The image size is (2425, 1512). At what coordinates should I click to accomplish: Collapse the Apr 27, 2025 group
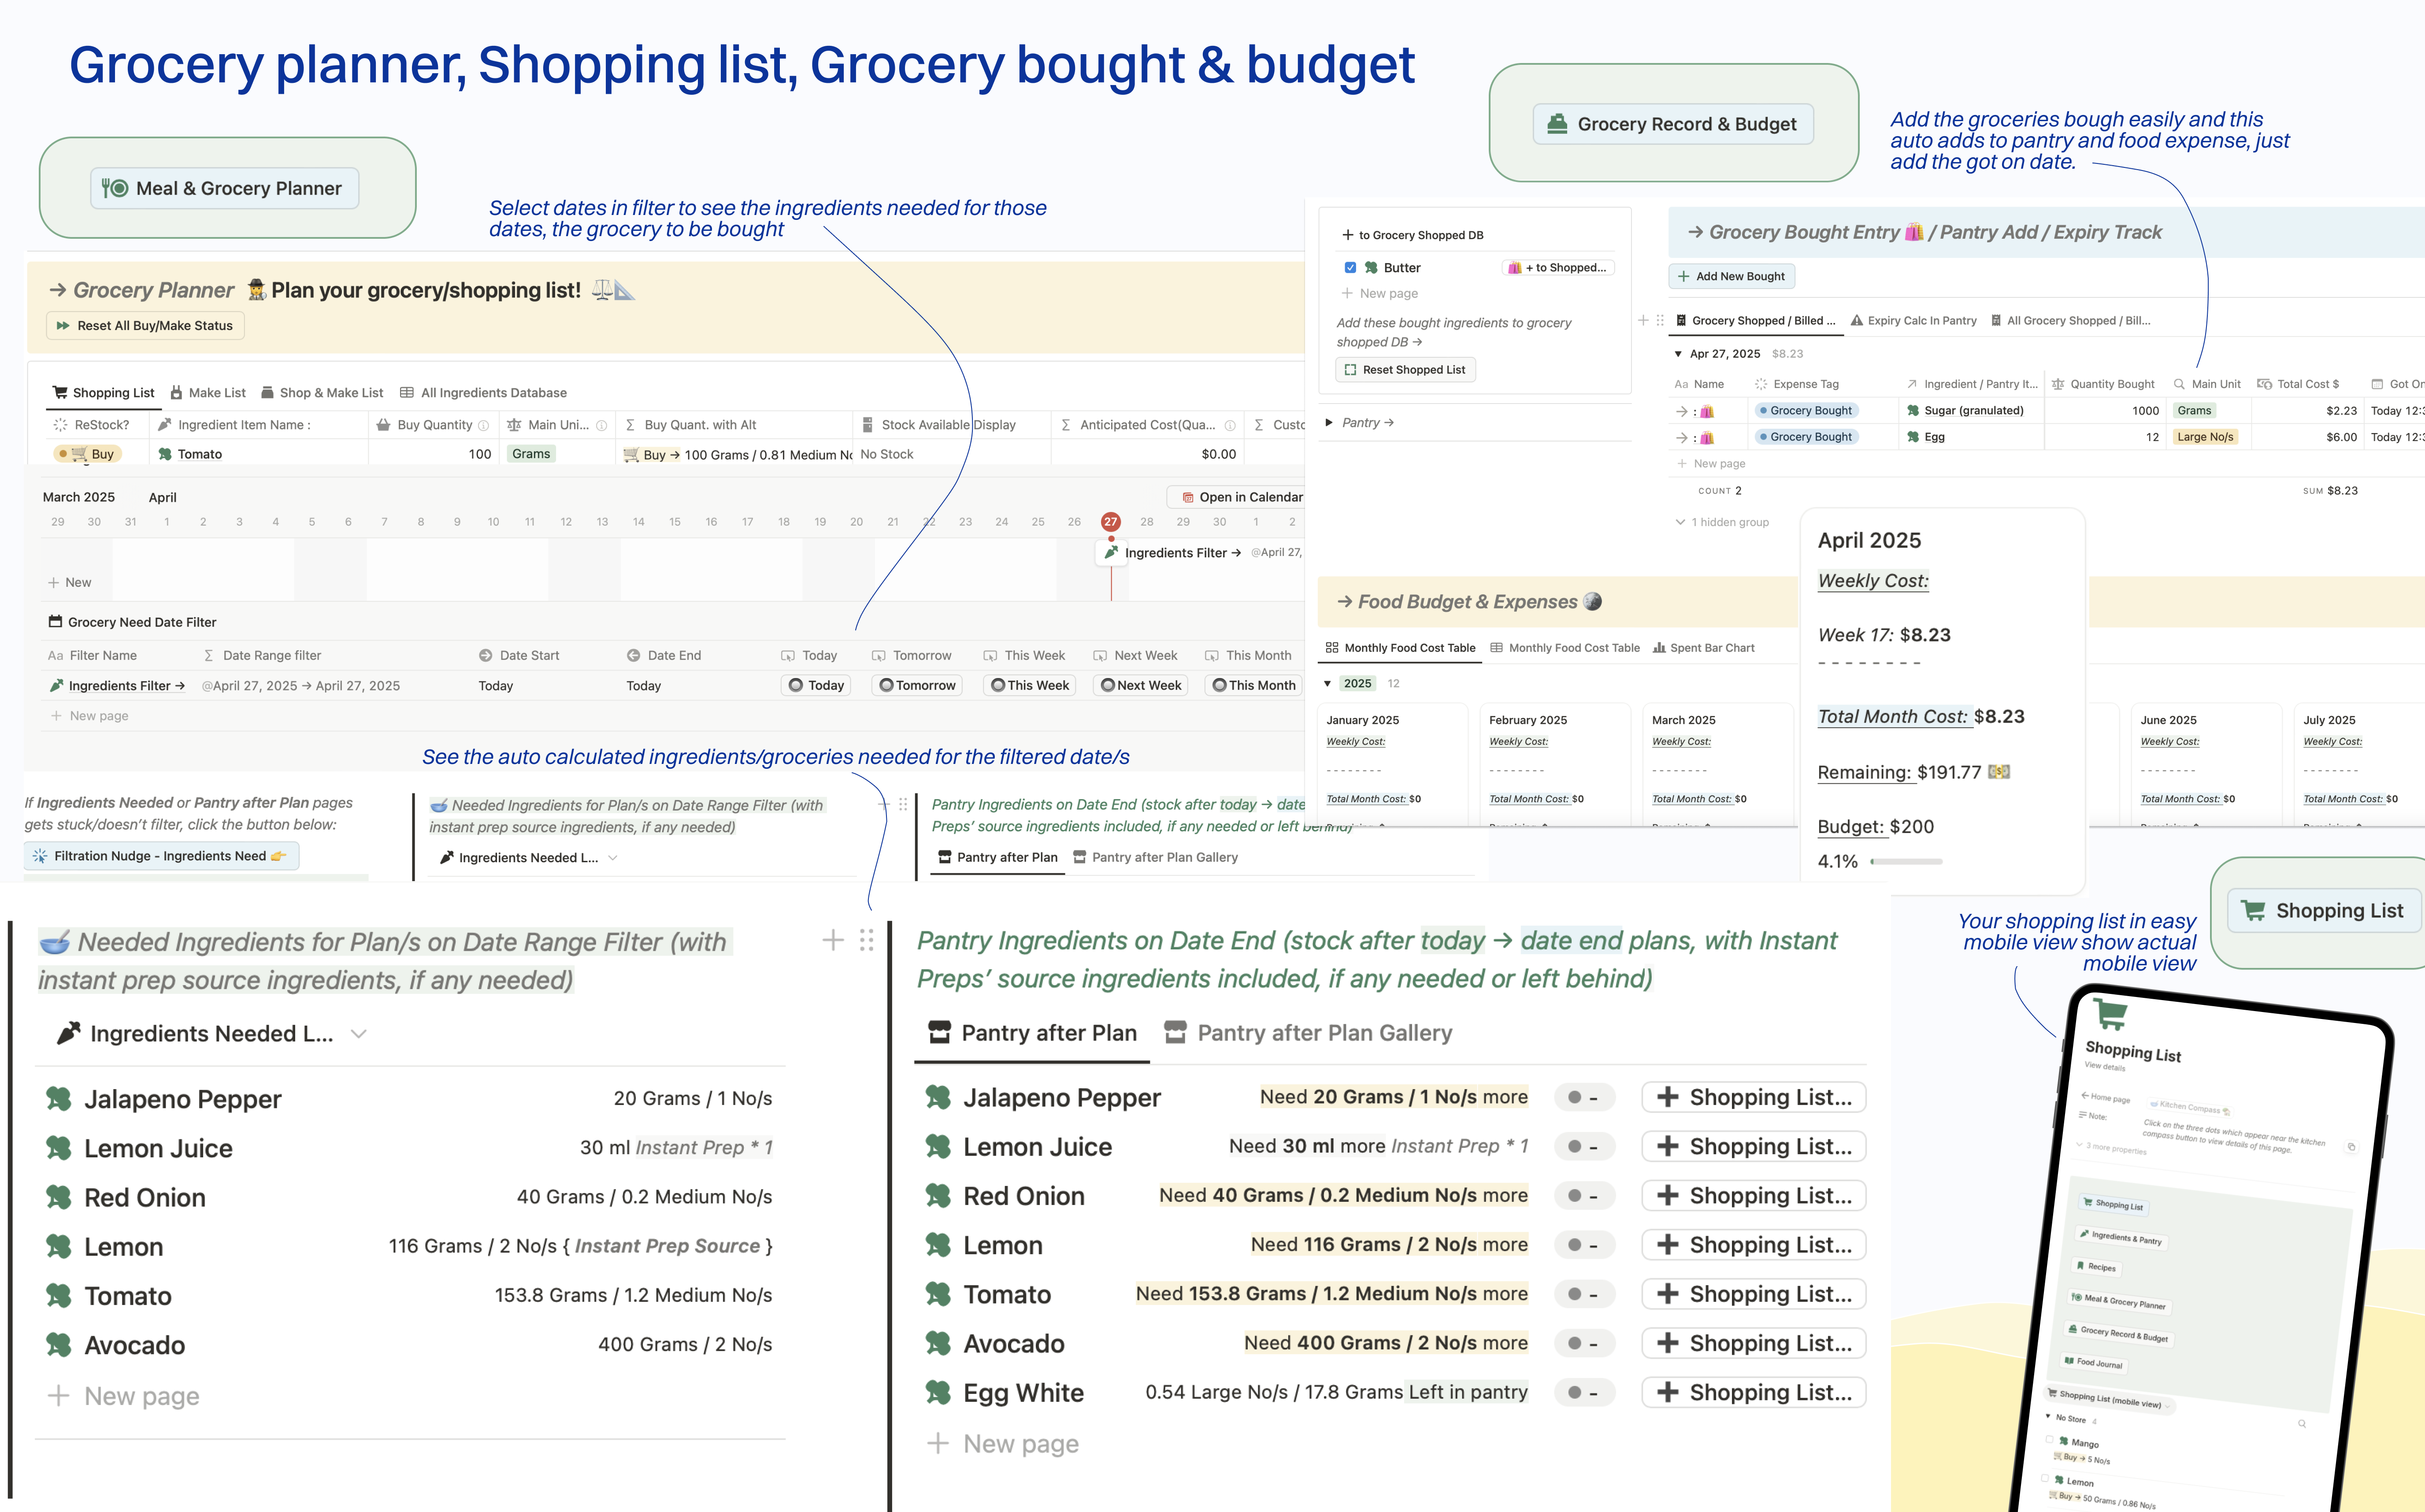pos(1678,354)
